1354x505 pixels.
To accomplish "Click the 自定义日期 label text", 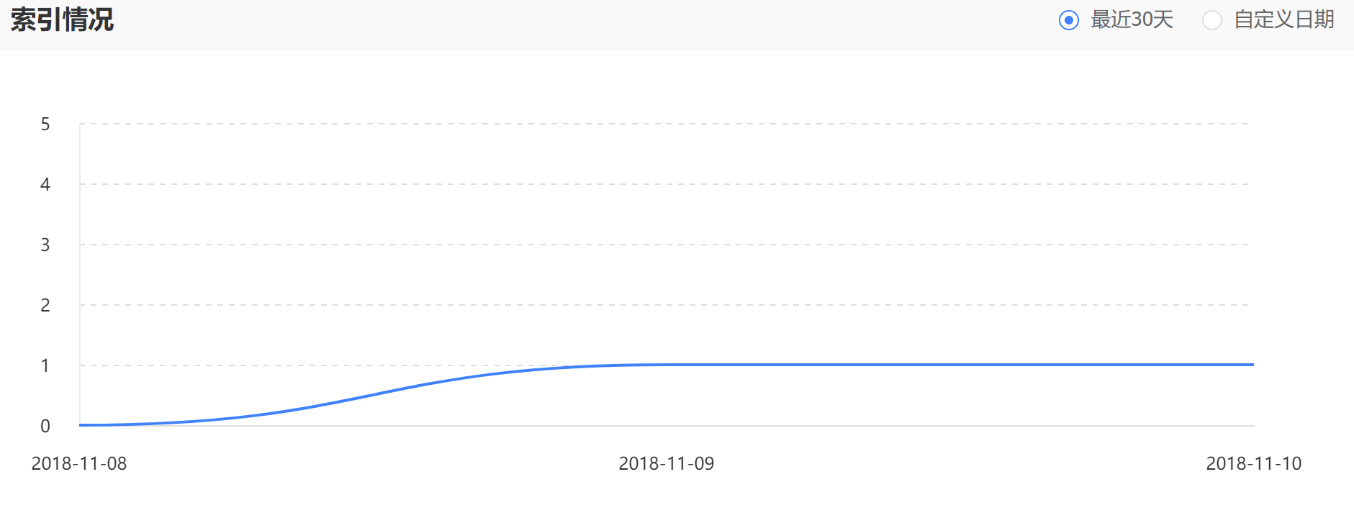I will coord(1284,19).
